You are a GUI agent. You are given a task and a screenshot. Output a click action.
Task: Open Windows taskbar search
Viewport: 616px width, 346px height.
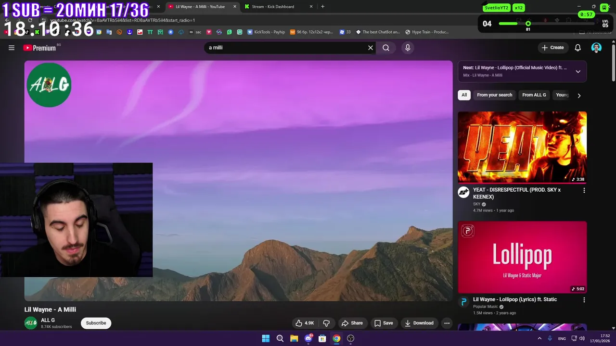pyautogui.click(x=280, y=338)
